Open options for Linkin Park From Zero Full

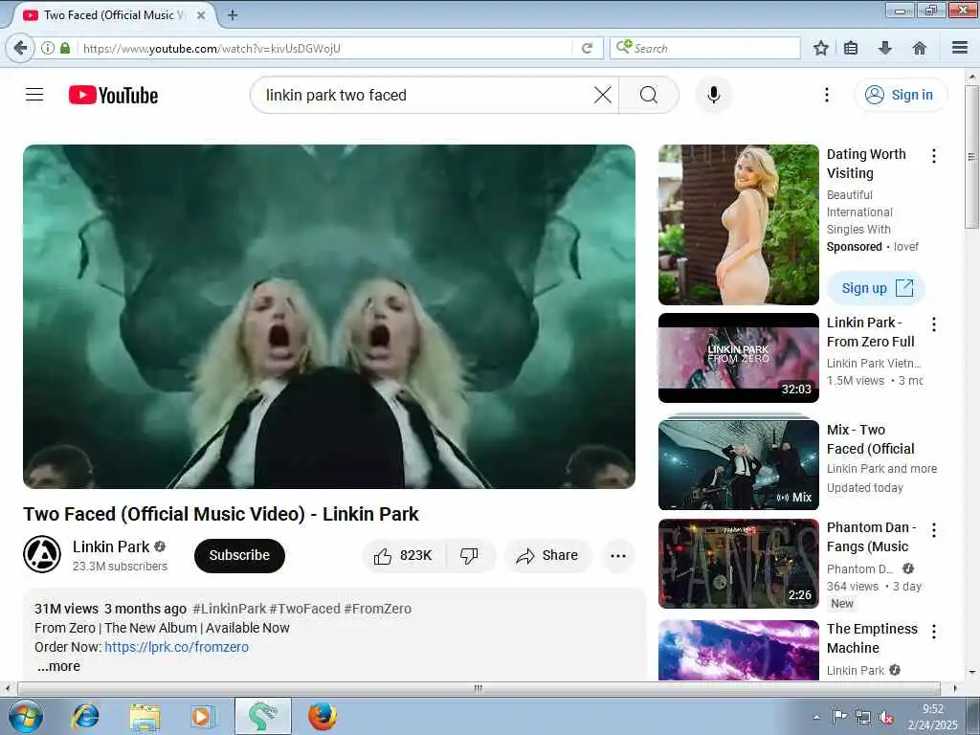coord(934,324)
